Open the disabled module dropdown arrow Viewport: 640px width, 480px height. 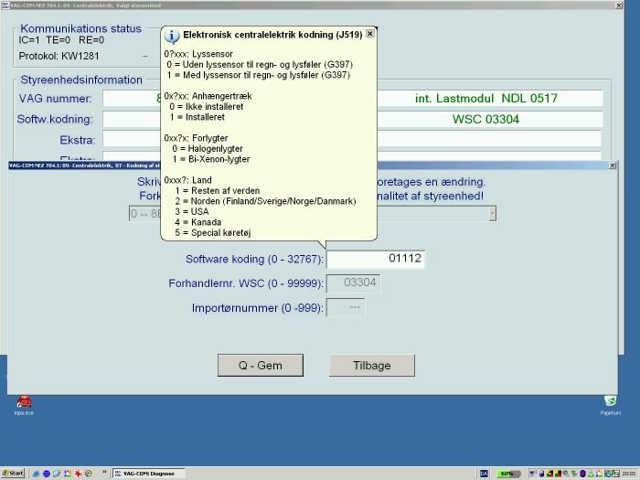pyautogui.click(x=492, y=214)
